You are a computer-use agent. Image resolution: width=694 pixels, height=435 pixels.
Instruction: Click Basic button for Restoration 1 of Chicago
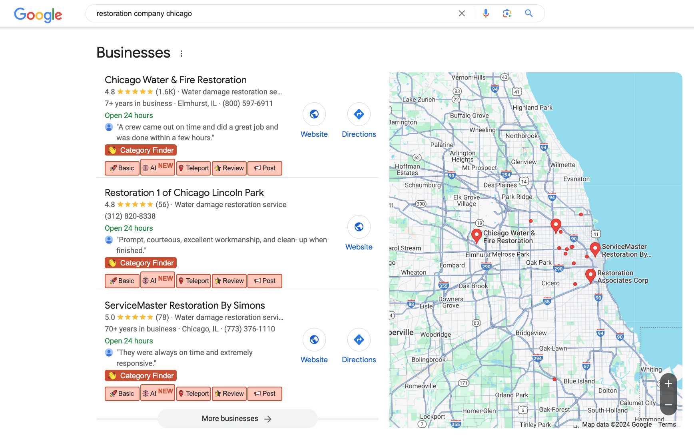click(122, 281)
